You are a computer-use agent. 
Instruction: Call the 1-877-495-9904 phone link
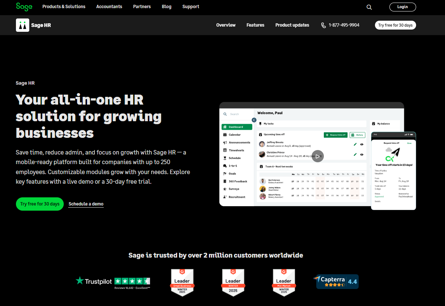(344, 25)
